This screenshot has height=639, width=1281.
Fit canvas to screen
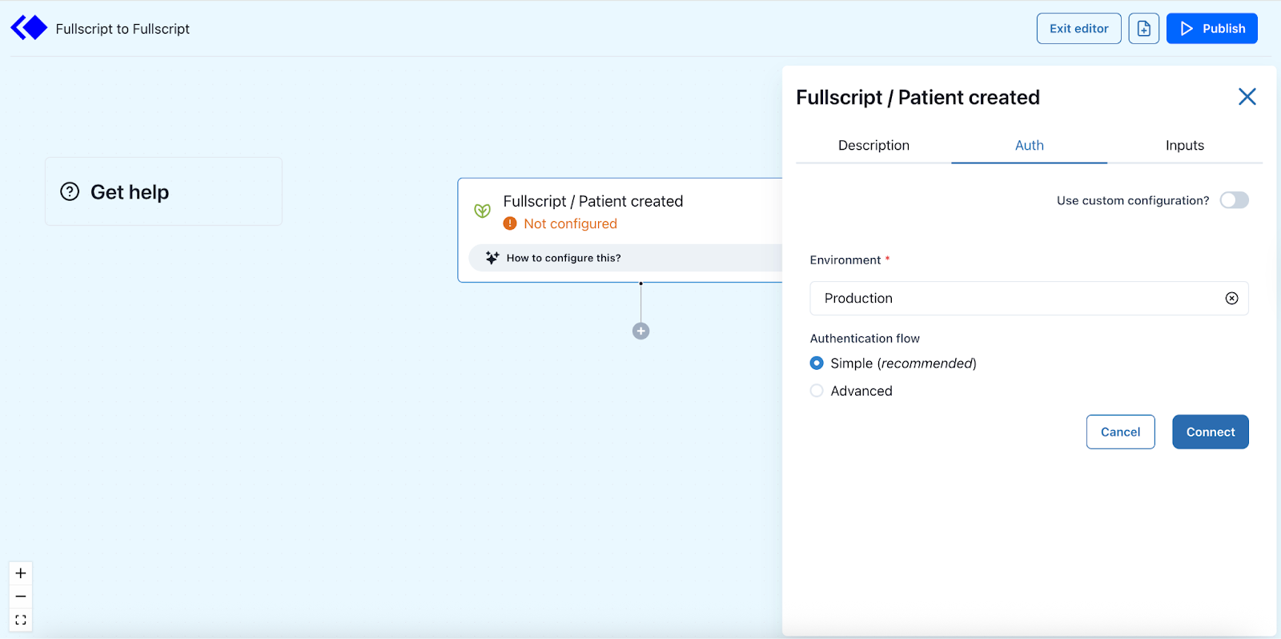pos(21,620)
